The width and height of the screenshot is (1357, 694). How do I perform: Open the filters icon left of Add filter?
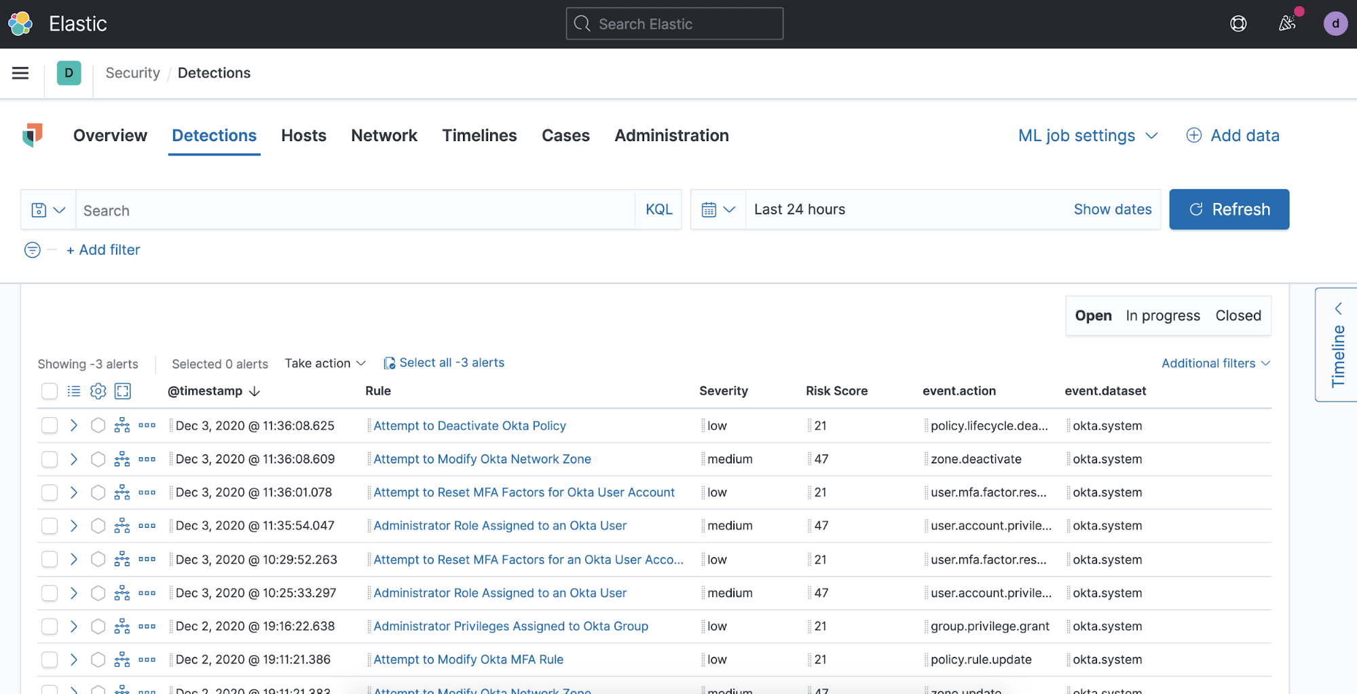tap(31, 250)
